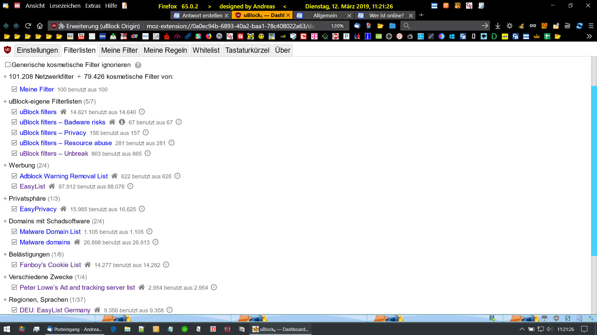The image size is (597, 335).
Task: Open Peter Lowe's Ad and tracking list link
Action: click(x=77, y=288)
